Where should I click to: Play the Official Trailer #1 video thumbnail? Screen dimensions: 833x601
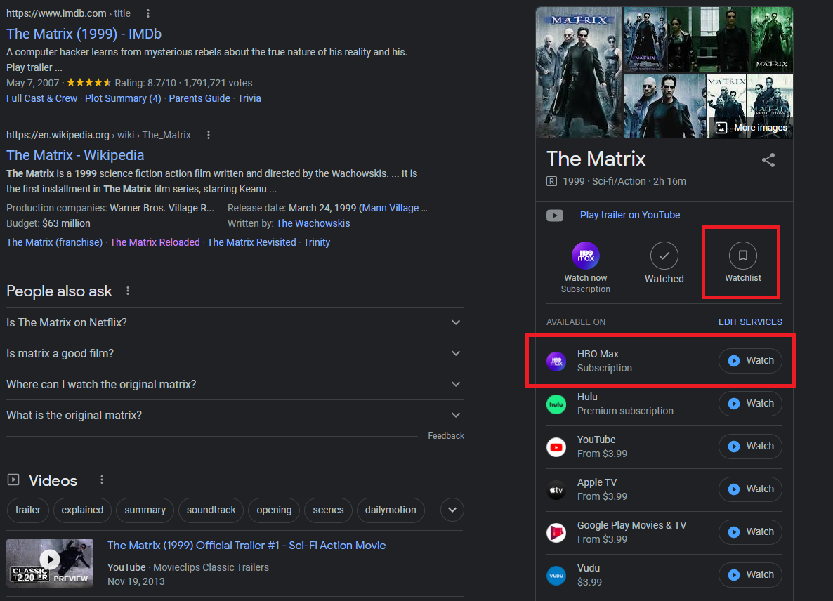point(50,563)
